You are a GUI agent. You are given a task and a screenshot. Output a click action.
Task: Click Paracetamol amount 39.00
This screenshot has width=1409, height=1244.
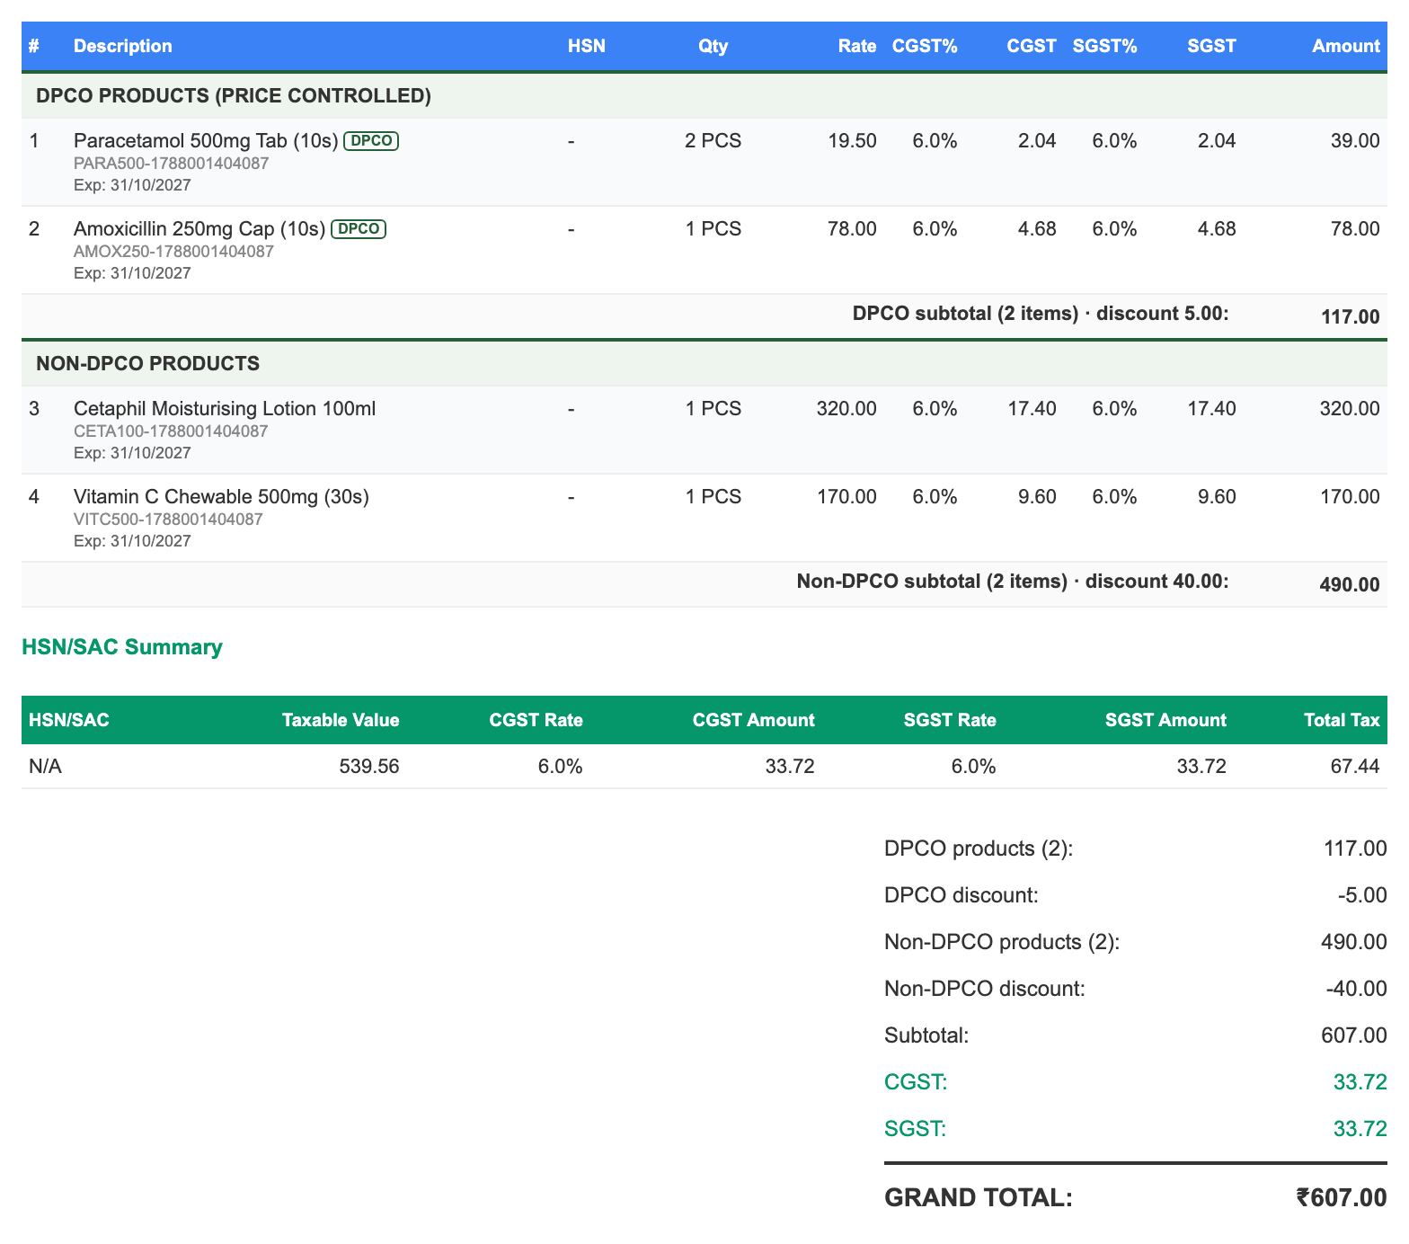point(1355,140)
